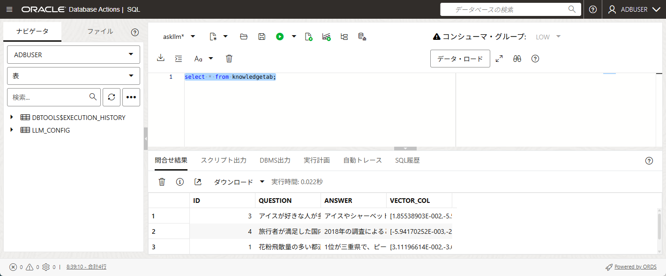Image resolution: width=666 pixels, height=276 pixels.
Task: Save the worksheet with disk icon
Action: tap(262, 37)
